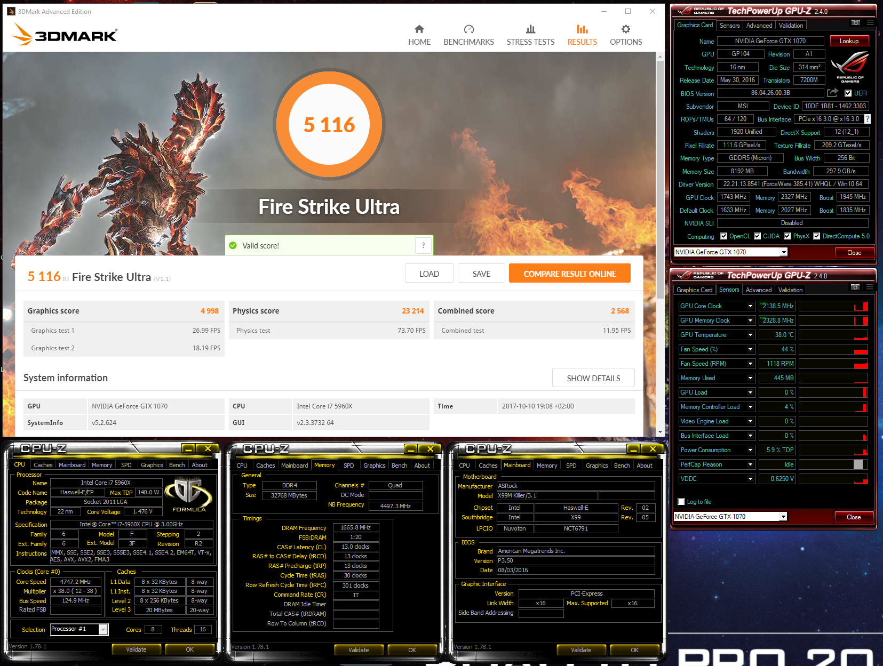Minimize the left CPU-Z window (CPU tab)
Screen dimensions: 883x666
188,448
